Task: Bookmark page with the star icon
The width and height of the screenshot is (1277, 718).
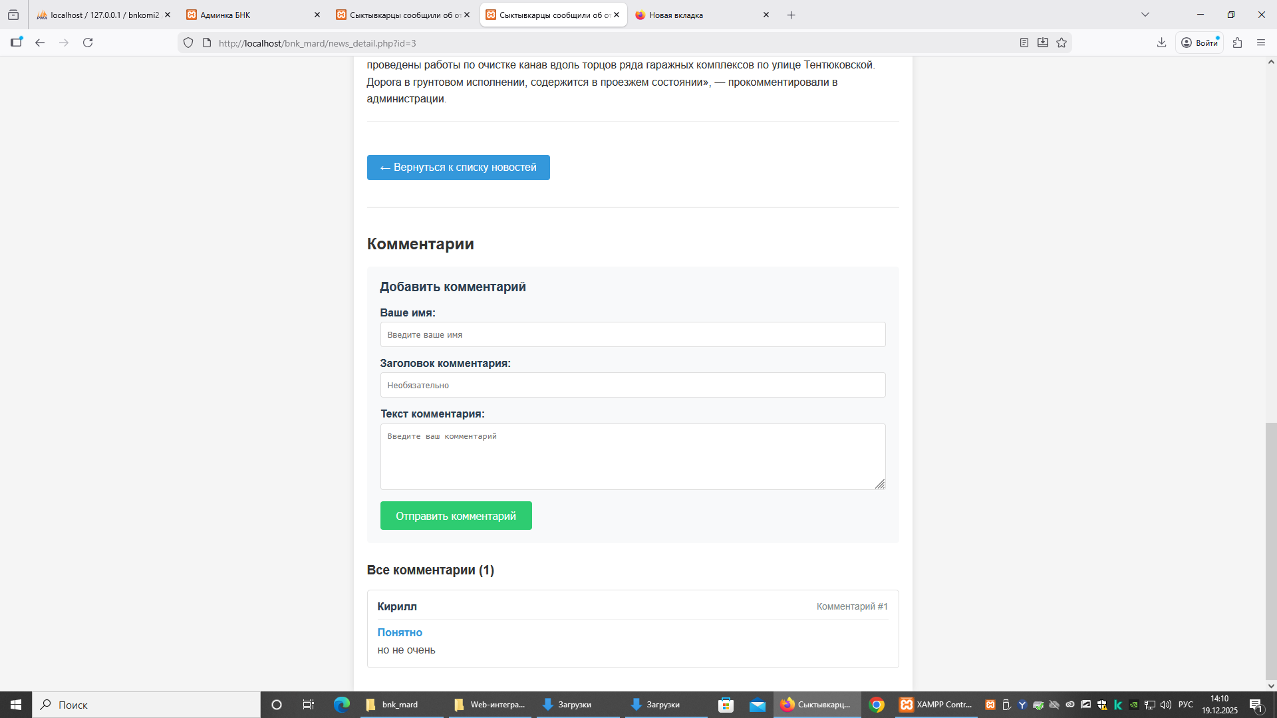Action: point(1062,43)
